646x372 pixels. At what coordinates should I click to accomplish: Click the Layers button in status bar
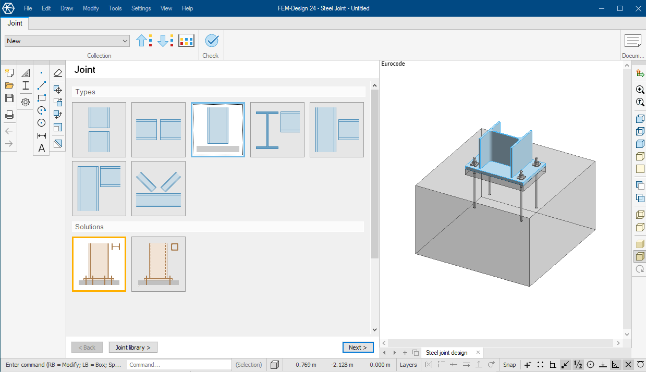pyautogui.click(x=408, y=365)
